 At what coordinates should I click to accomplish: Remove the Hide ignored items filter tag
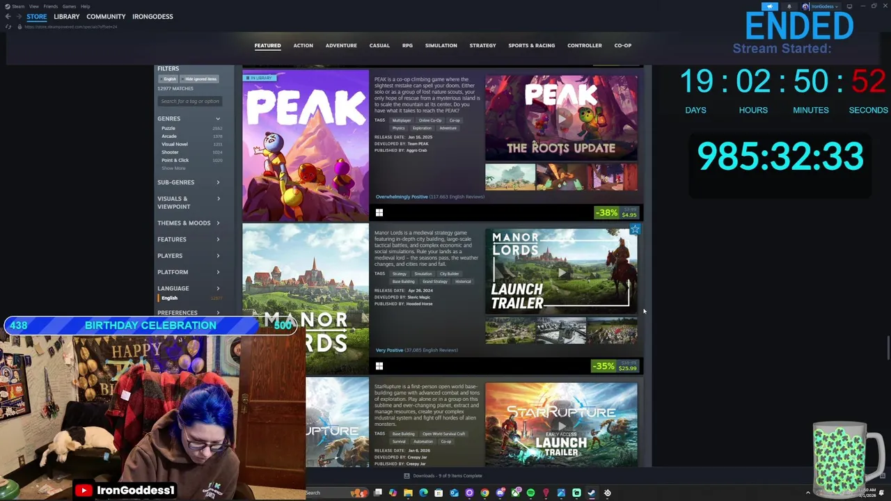tap(200, 79)
